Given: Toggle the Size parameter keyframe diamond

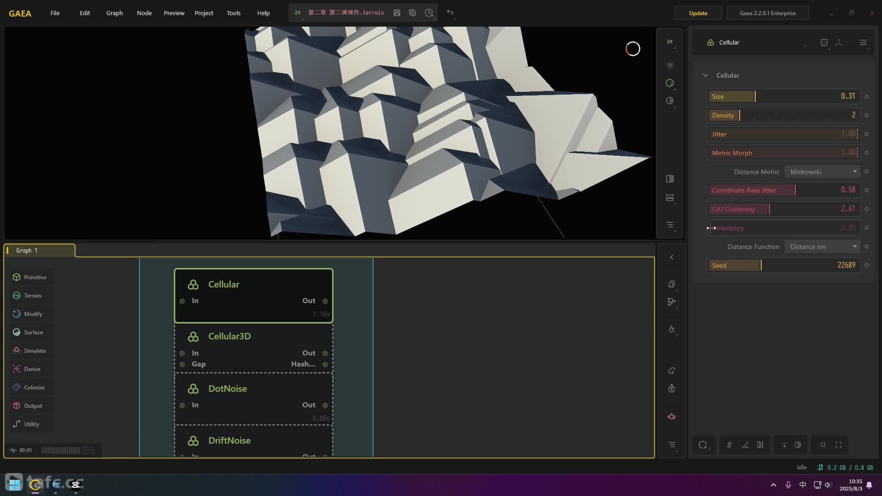Looking at the screenshot, I should coord(866,96).
